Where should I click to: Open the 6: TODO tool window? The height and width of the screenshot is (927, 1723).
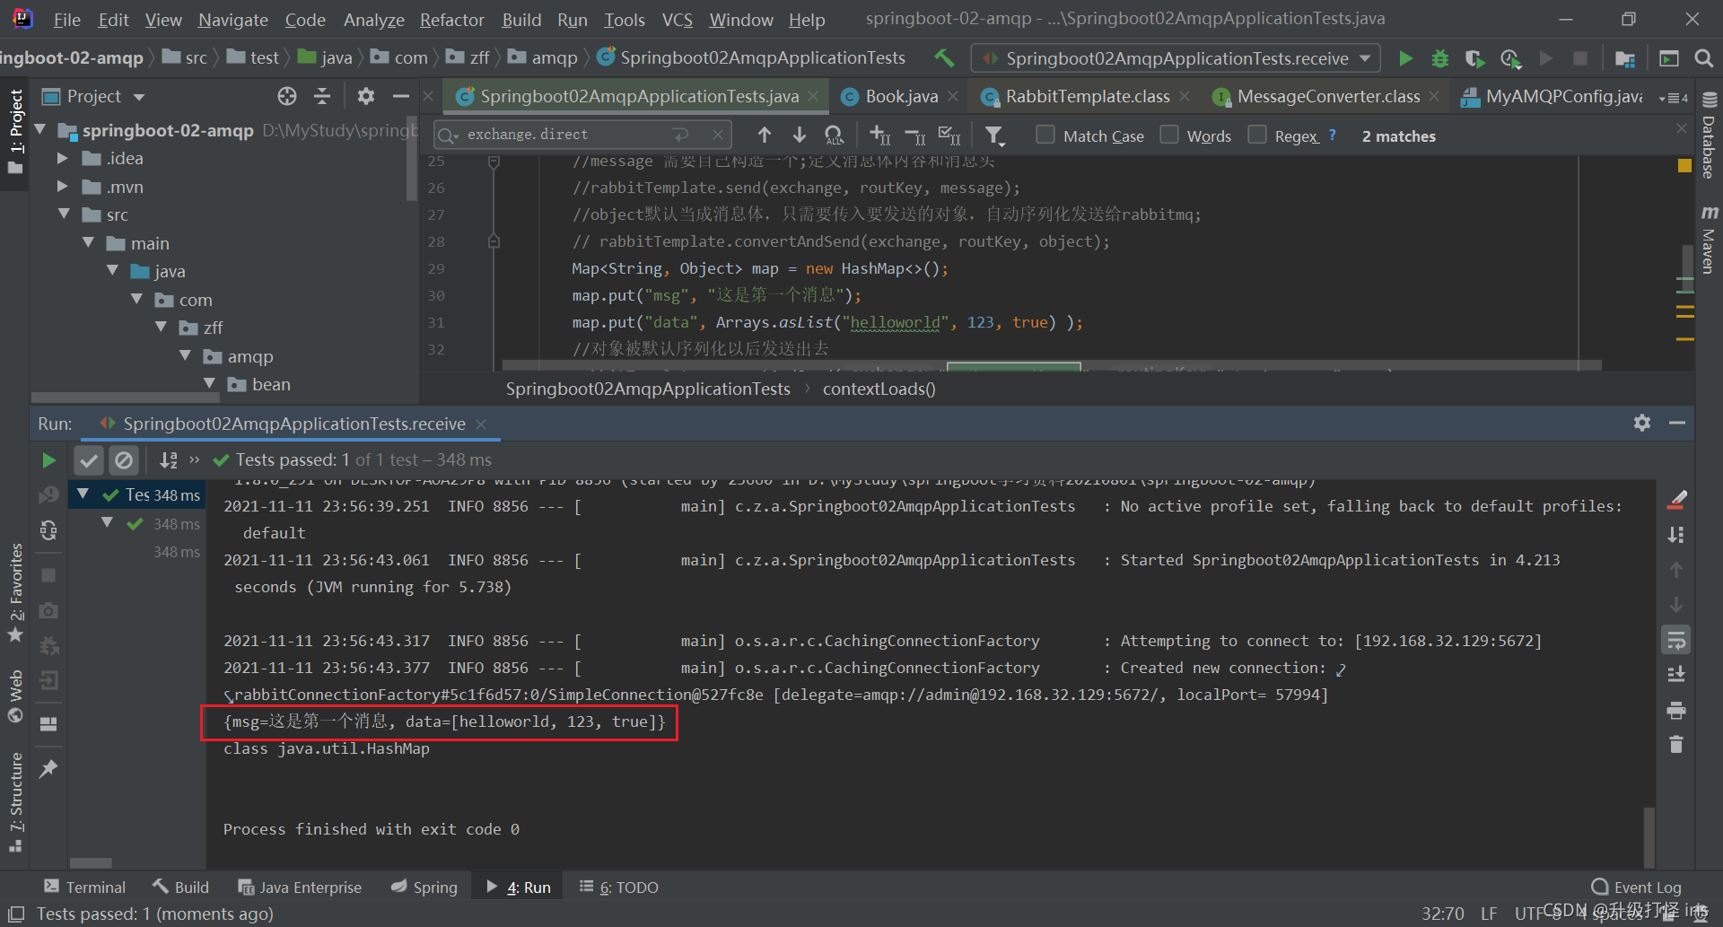618,888
